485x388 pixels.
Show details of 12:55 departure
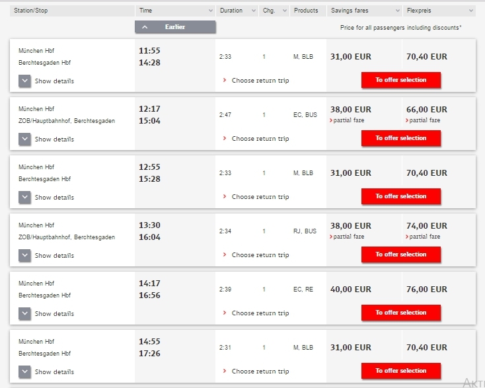tap(24, 197)
